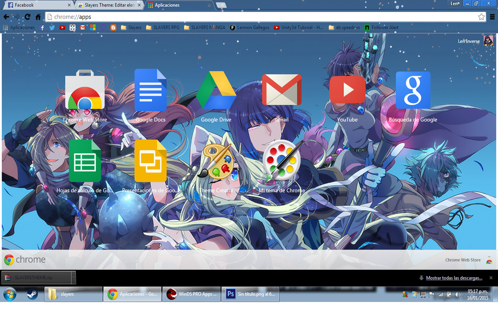Go to the home page button
Viewport: 498px width, 311px height.
point(38,17)
